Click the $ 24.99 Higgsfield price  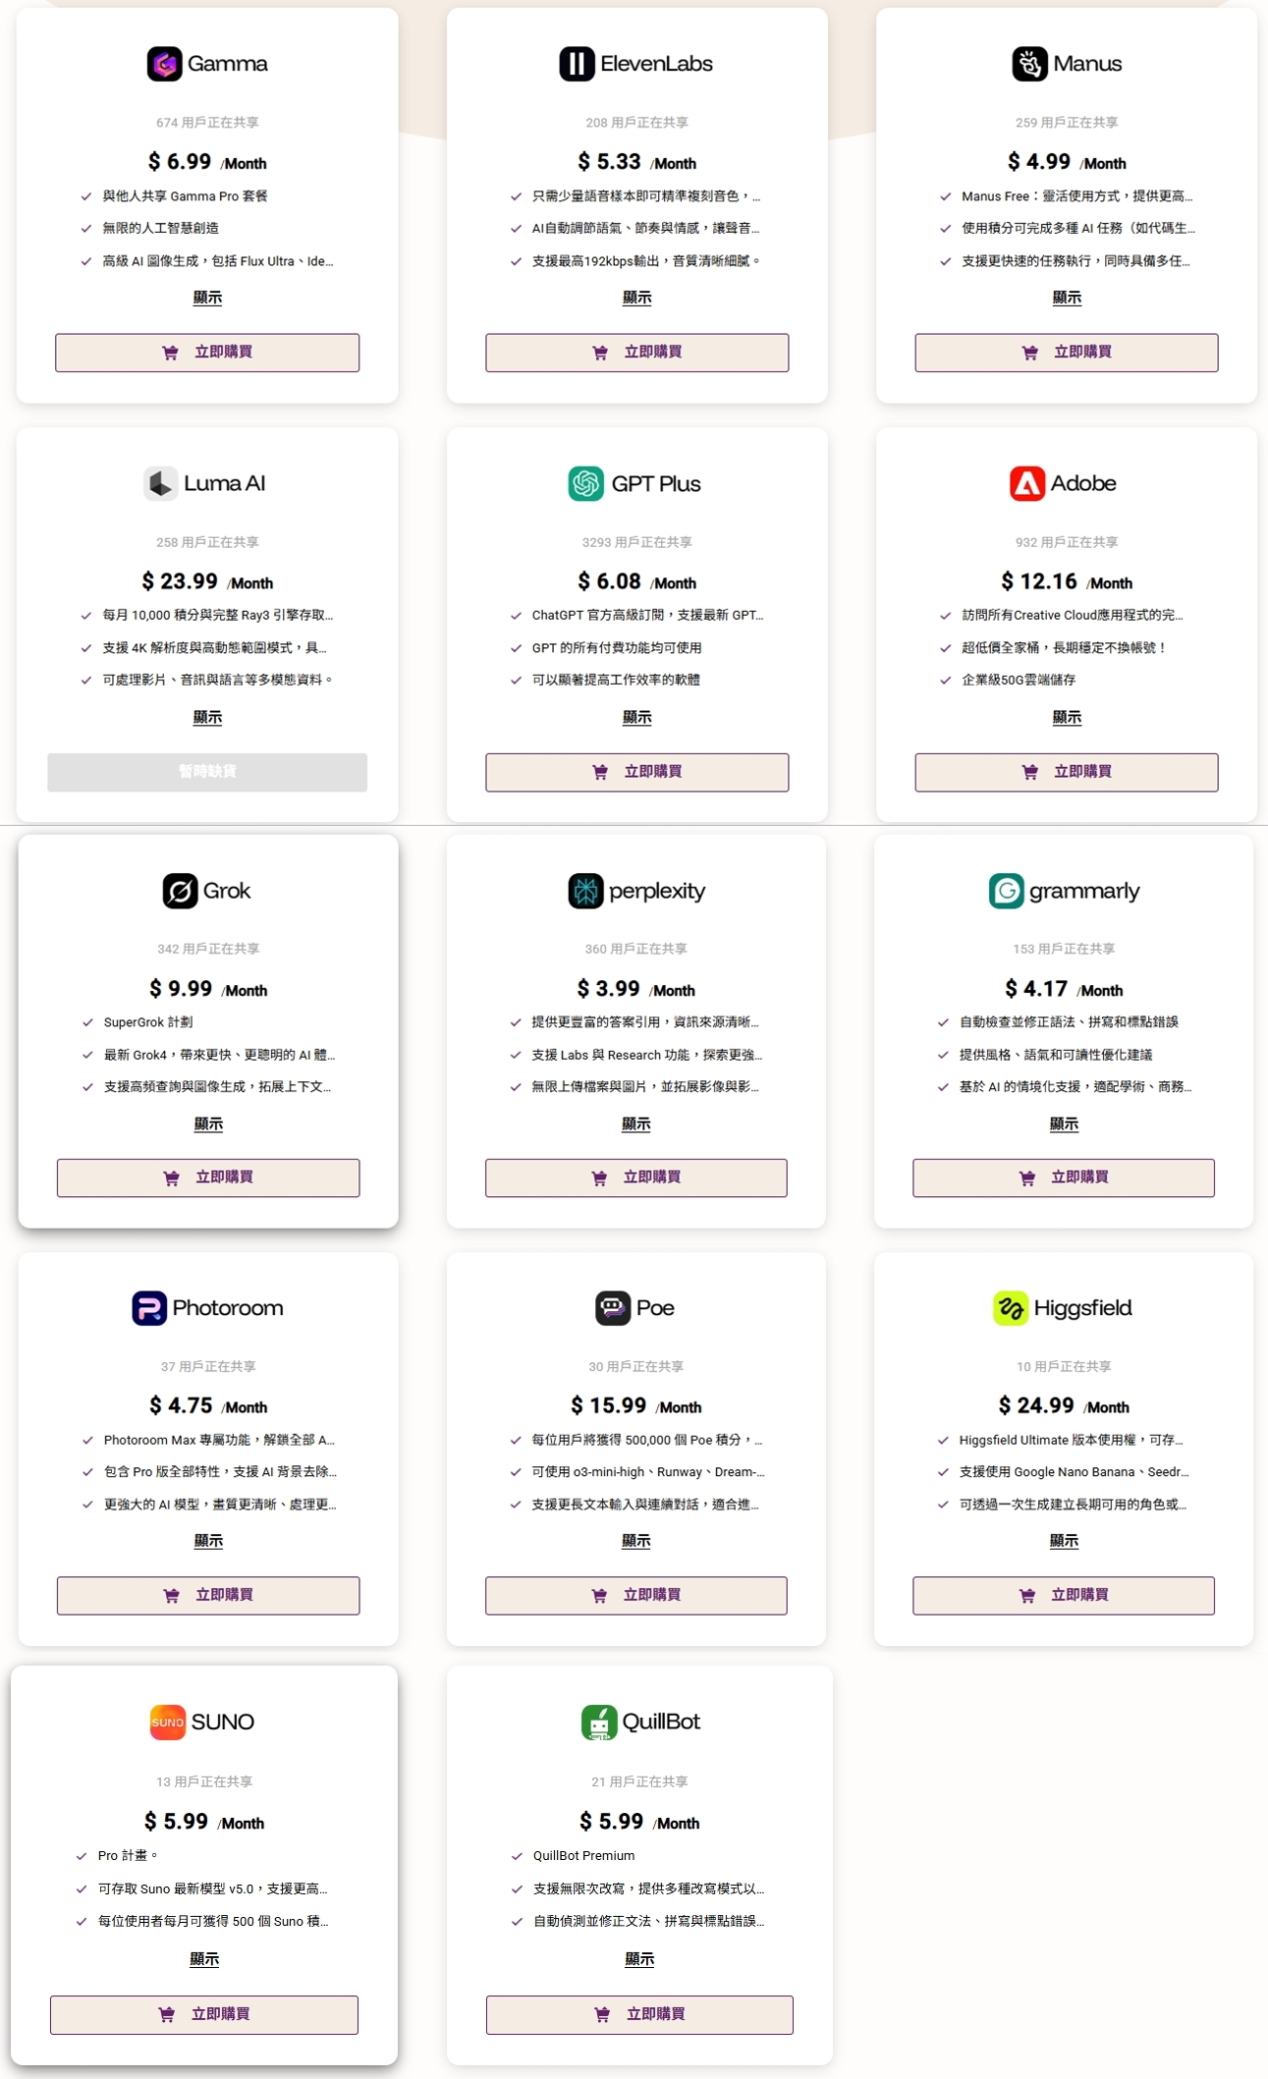[1036, 1406]
